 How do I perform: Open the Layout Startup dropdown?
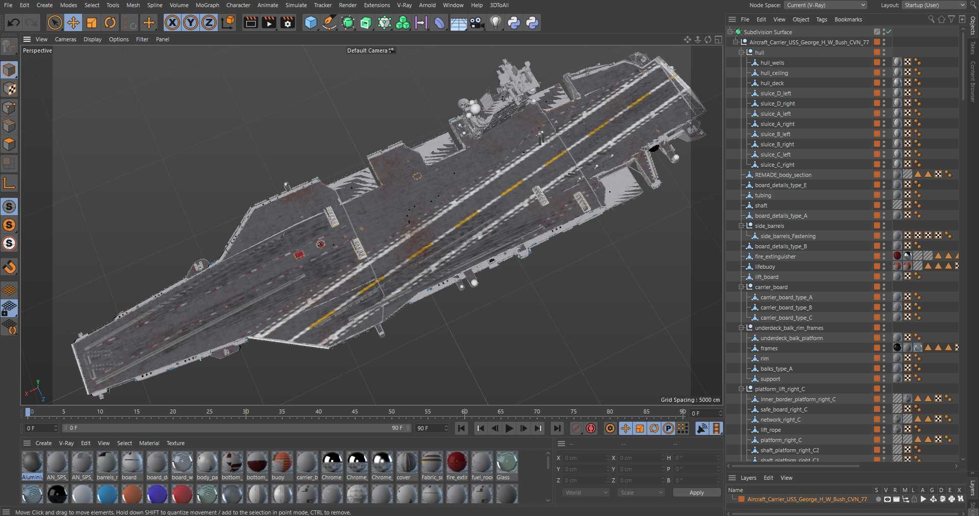pyautogui.click(x=934, y=5)
